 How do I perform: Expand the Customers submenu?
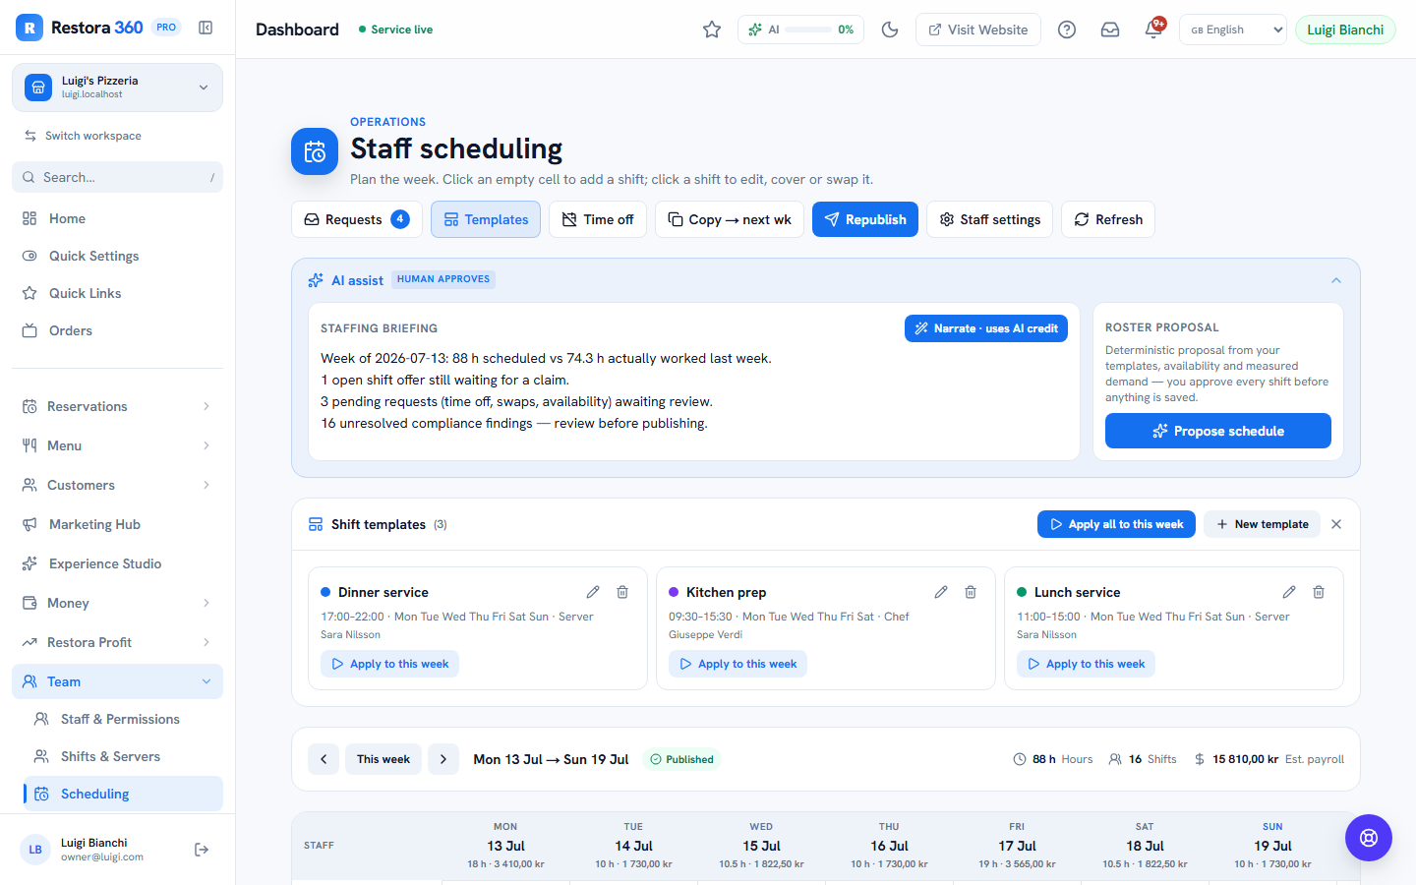coord(117,485)
